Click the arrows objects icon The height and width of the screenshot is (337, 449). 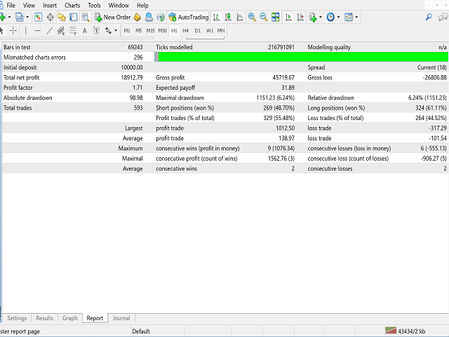pos(108,30)
